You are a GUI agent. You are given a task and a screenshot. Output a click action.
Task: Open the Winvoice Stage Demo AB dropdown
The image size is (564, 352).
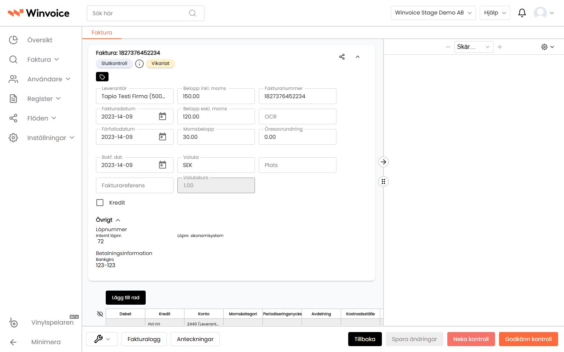(x=433, y=13)
